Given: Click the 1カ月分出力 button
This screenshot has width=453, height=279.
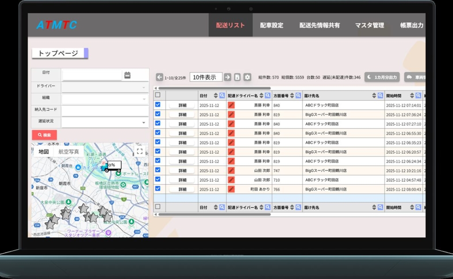Looking at the screenshot, I should click(382, 77).
